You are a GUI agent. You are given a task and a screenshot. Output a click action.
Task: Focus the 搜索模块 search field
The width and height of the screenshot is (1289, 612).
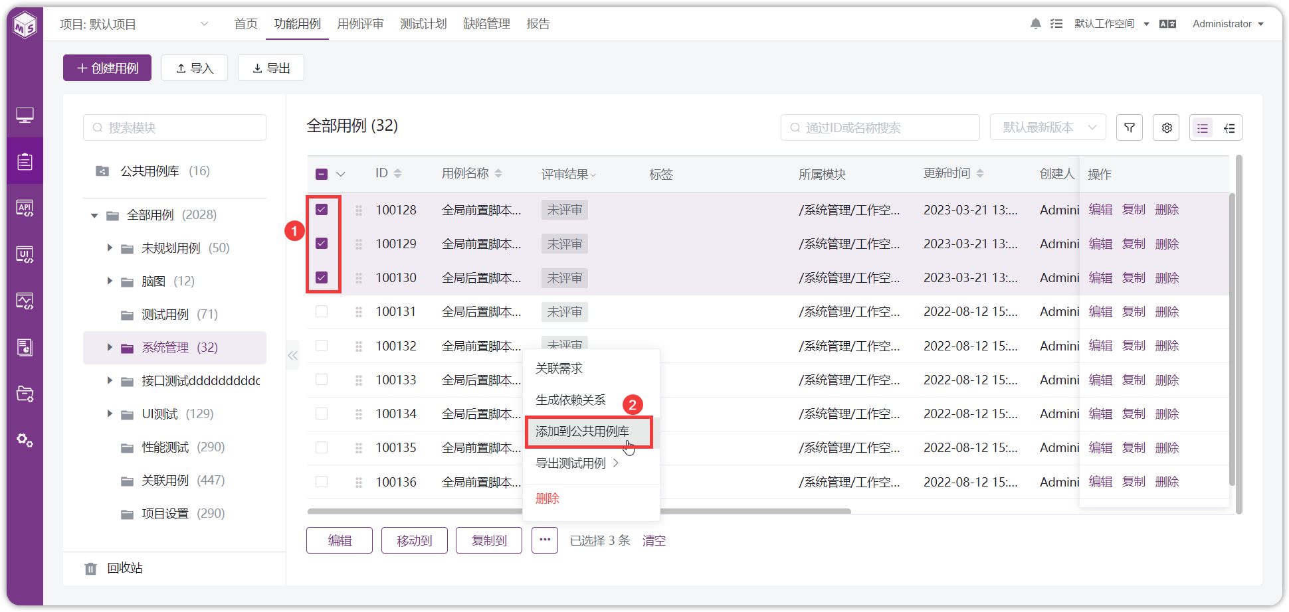(175, 127)
